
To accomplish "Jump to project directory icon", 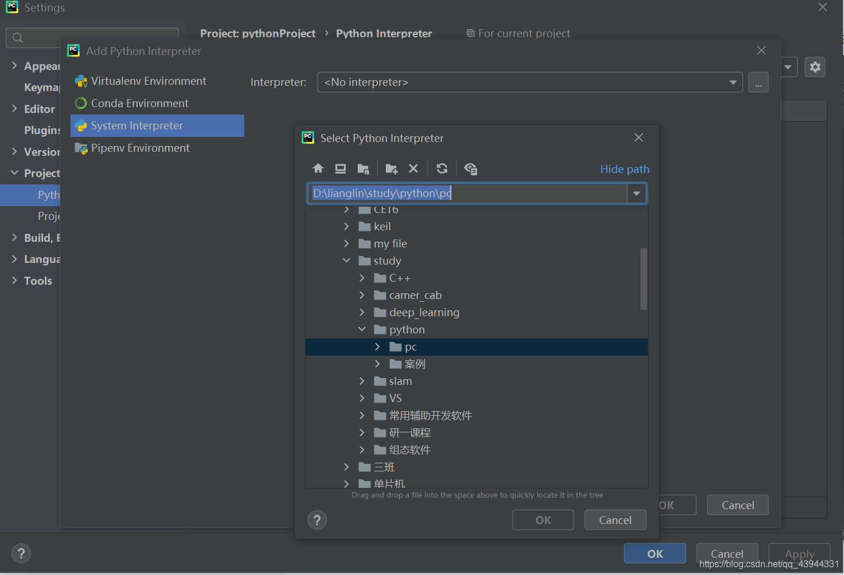I will 363,168.
